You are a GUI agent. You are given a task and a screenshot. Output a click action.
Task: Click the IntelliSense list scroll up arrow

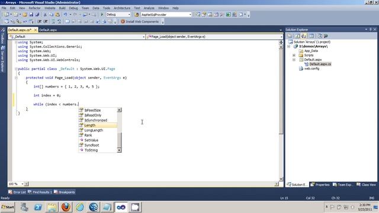point(119,110)
